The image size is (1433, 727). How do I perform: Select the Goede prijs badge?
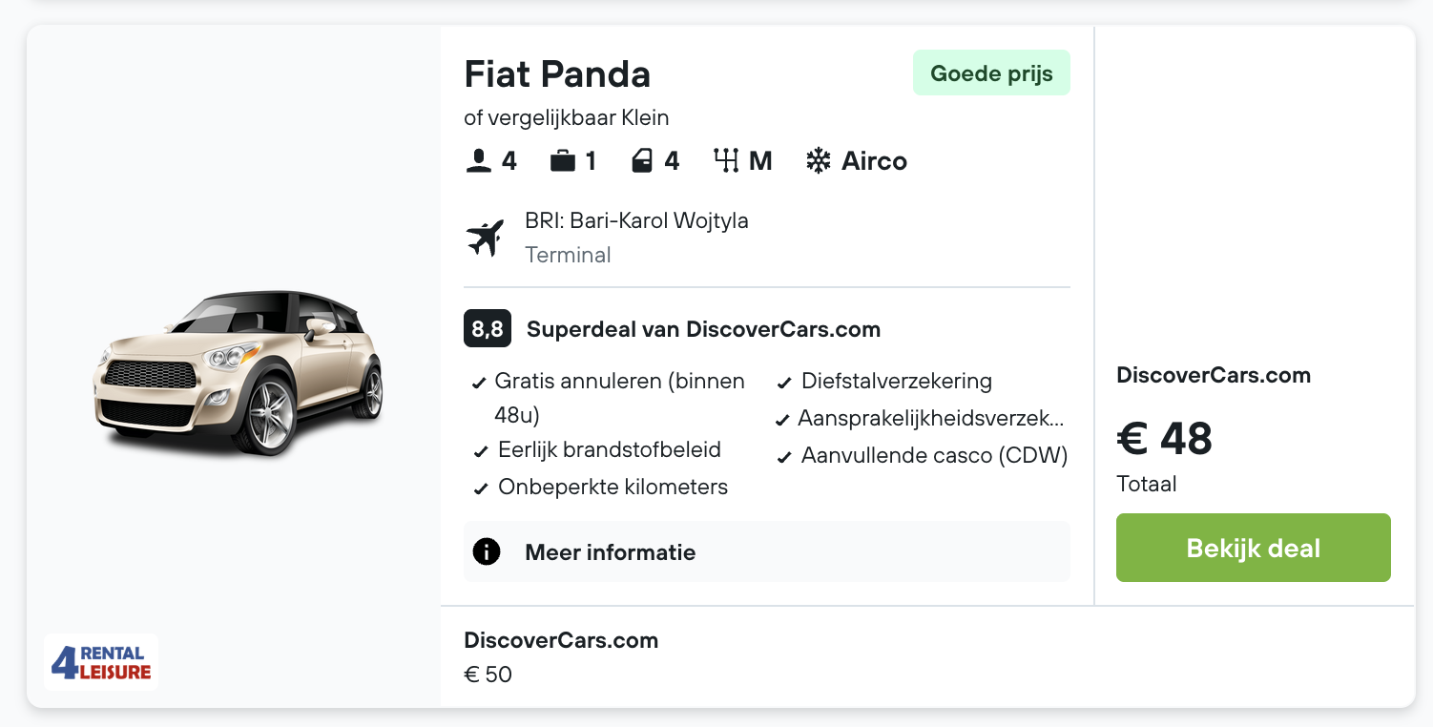click(x=991, y=72)
